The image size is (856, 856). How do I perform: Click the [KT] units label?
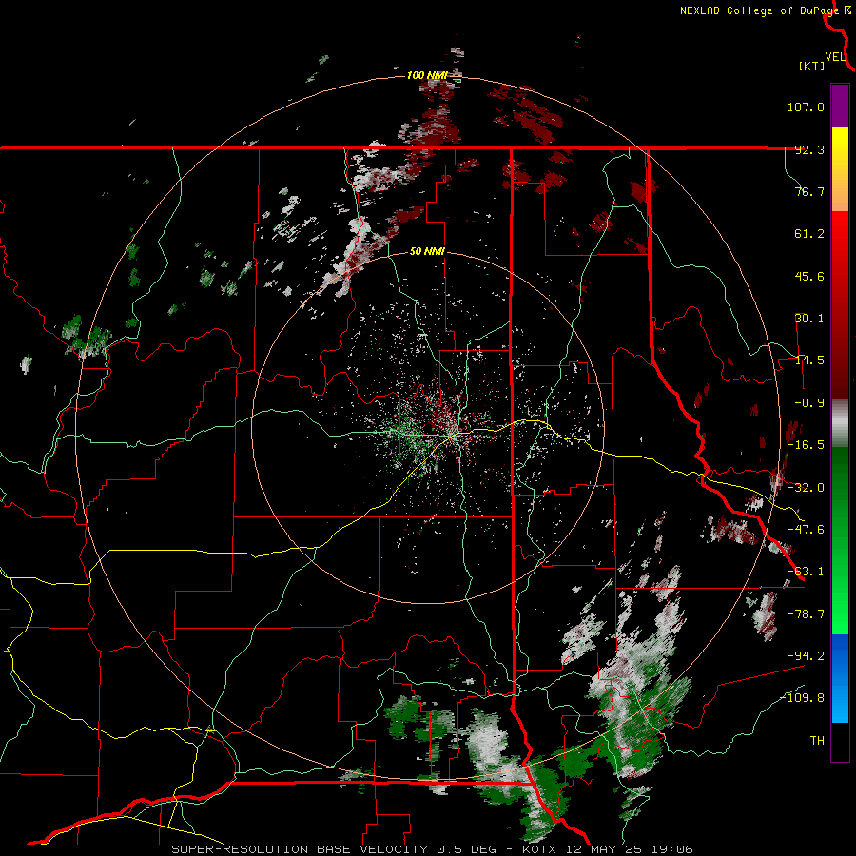(x=811, y=66)
